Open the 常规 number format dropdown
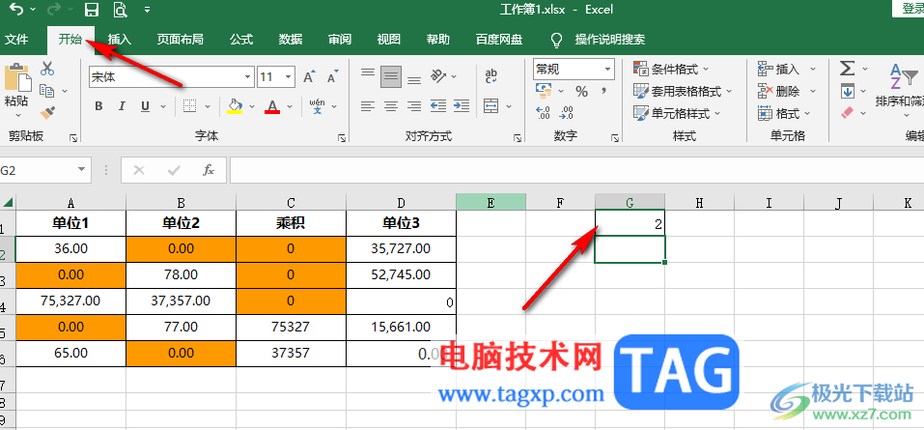This screenshot has height=430, width=924. (607, 69)
